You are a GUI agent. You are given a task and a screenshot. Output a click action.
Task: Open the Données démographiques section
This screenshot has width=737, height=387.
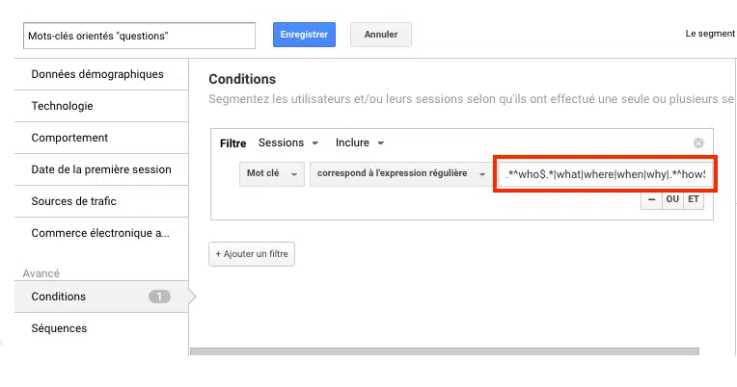coord(97,74)
